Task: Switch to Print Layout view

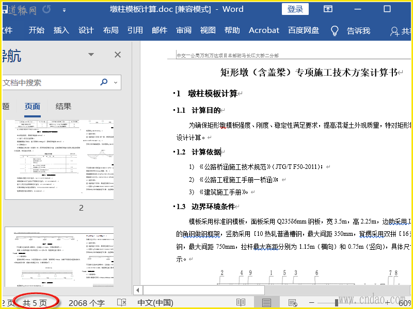Action: pyautogui.click(x=266, y=302)
